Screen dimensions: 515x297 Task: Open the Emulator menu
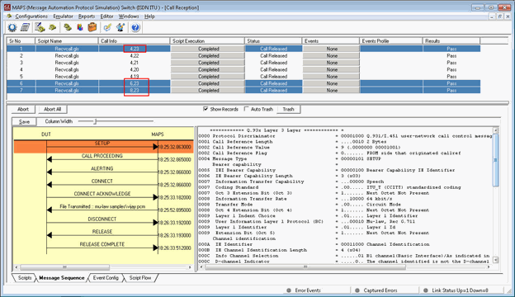[x=63, y=16]
